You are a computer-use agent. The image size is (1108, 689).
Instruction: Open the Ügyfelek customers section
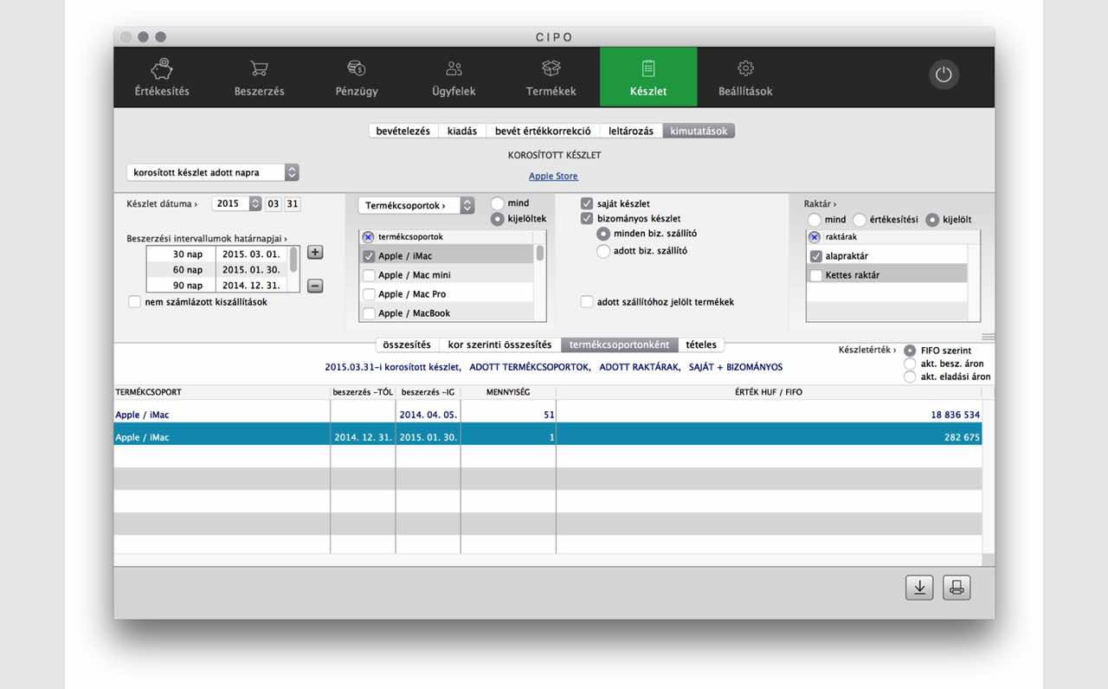[454, 77]
